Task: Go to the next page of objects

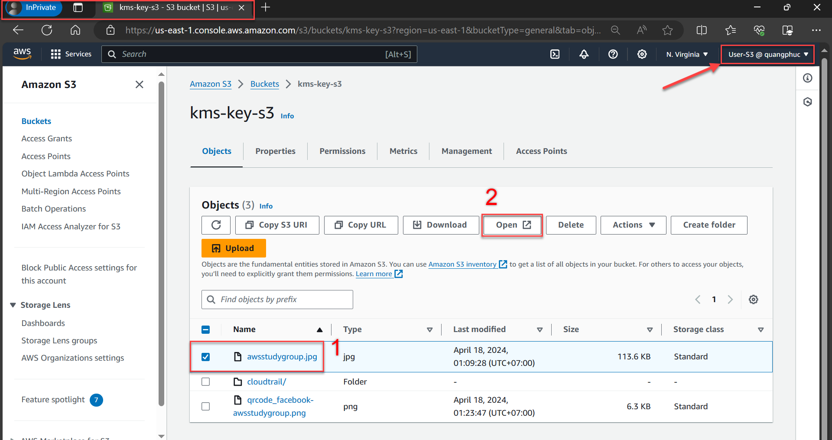Action: click(730, 300)
